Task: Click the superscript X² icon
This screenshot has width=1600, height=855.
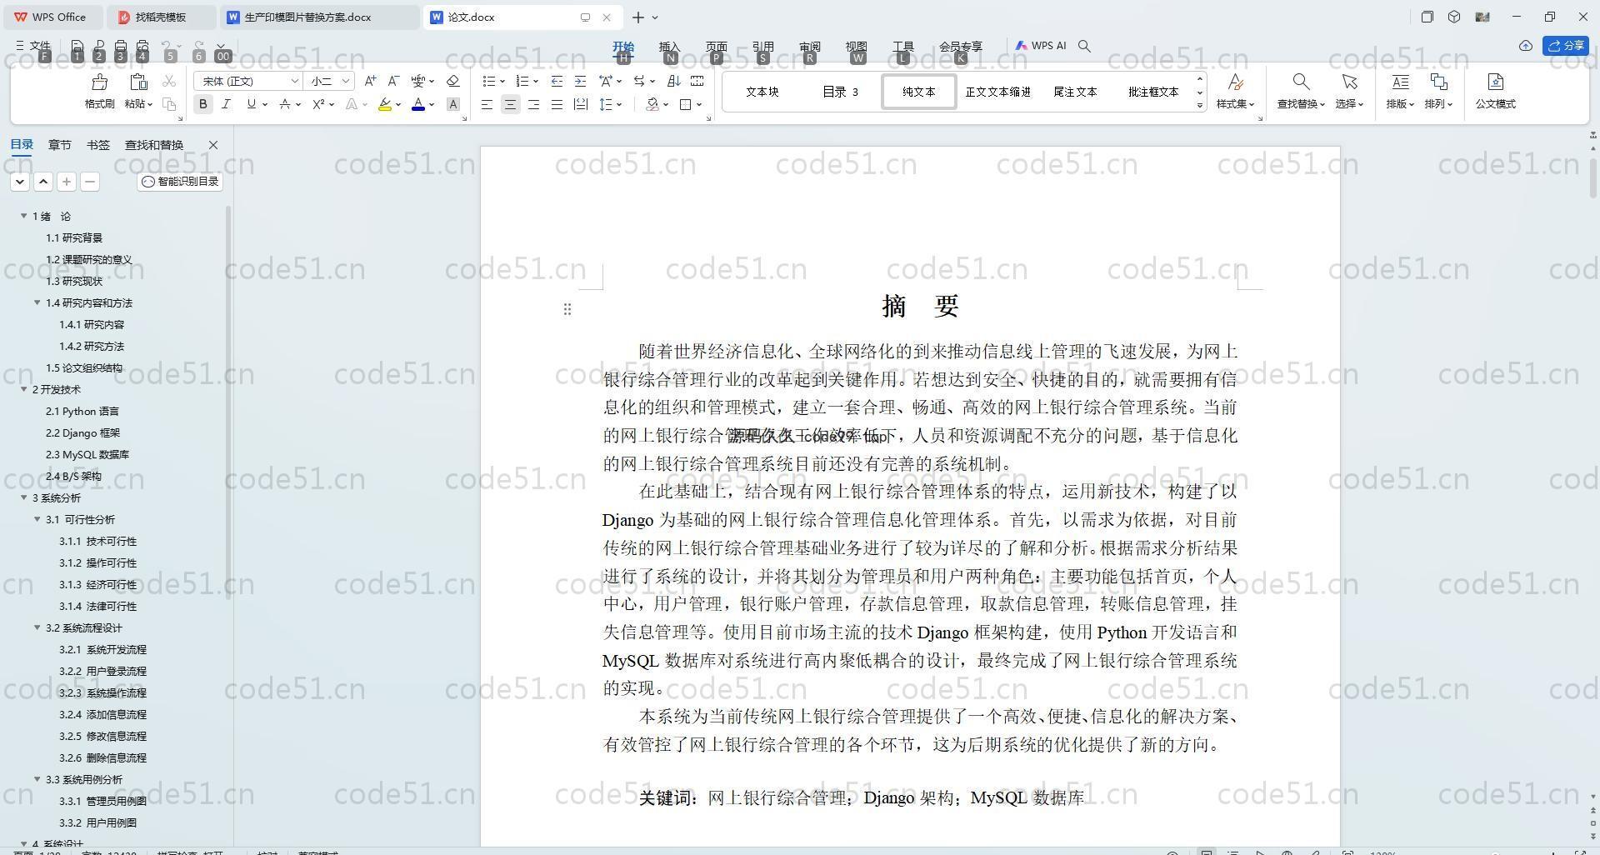Action: [x=318, y=104]
